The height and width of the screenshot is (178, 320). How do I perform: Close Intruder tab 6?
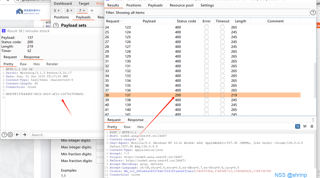tap(71, 11)
